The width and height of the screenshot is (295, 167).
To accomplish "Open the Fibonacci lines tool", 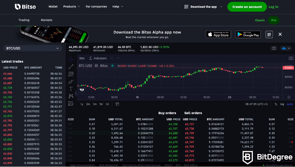I will [x=71, y=74].
